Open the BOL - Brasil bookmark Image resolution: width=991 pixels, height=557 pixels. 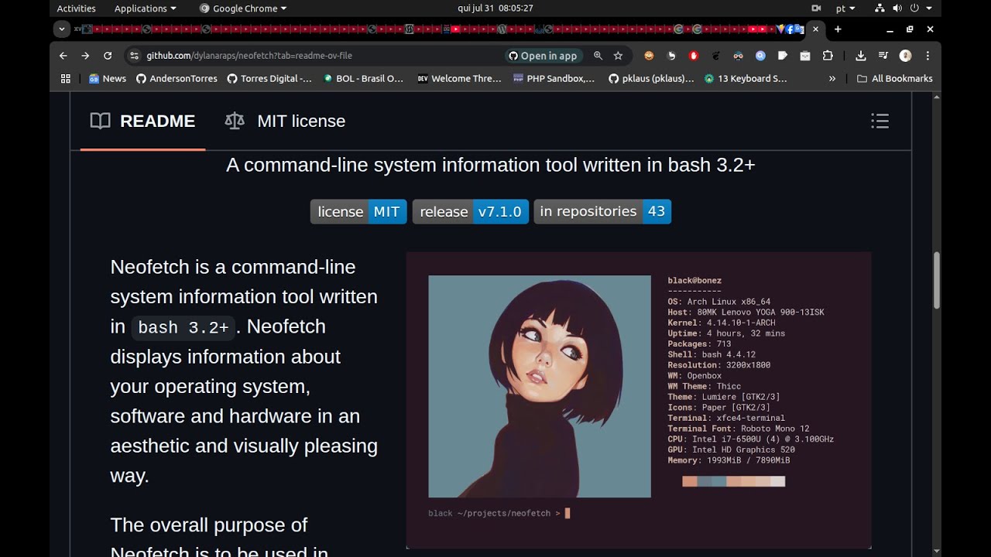click(363, 78)
